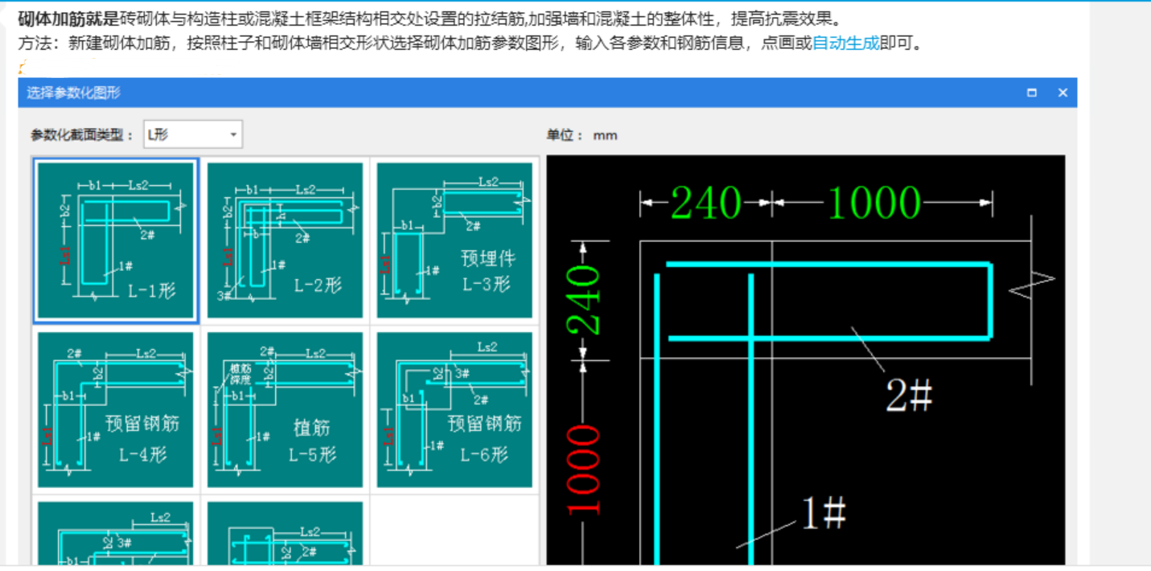Screen dimensions: 1151x571
Task: Edit the top green 1000 dimension
Action: (x=874, y=203)
